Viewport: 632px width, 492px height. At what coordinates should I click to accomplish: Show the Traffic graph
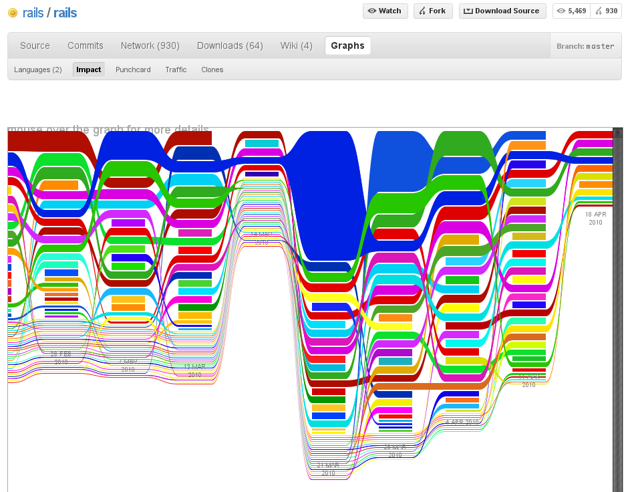[176, 70]
